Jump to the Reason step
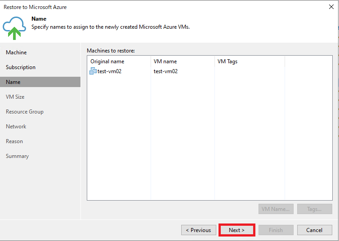Viewport: 339px width, 241px height. tap(14, 141)
